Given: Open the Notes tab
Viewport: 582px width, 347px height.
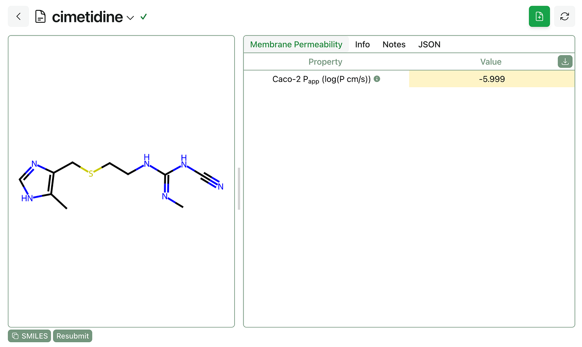Looking at the screenshot, I should 394,44.
